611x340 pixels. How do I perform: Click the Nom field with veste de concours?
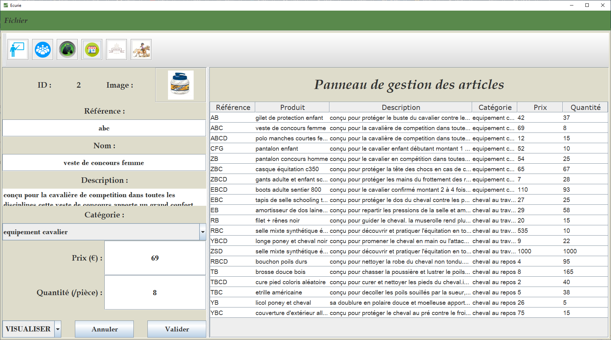click(104, 163)
